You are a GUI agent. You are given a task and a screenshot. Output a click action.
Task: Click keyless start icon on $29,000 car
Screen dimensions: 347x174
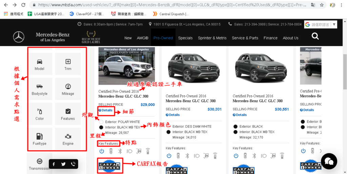pos(102,151)
